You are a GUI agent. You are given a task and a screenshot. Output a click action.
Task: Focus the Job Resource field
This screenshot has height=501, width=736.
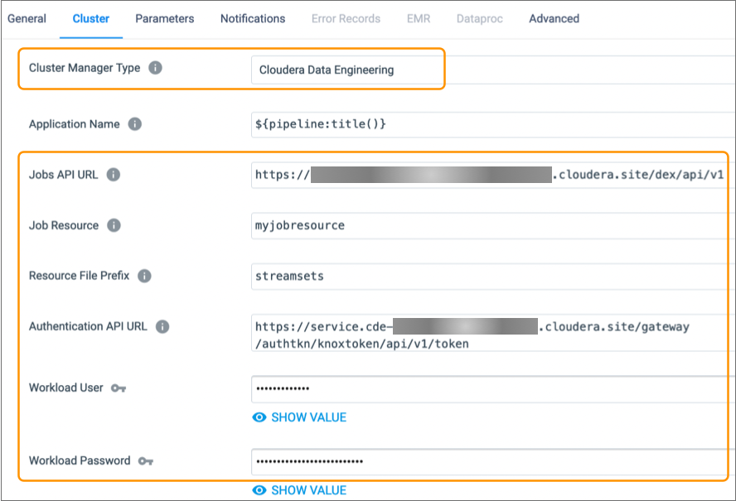coord(493,225)
